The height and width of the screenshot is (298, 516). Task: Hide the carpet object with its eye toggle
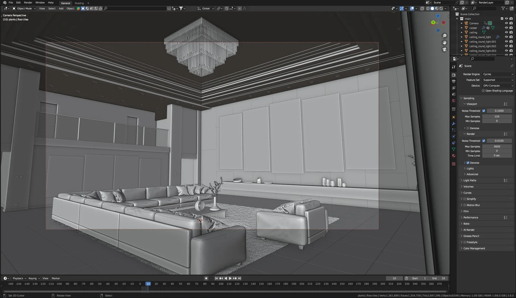506,28
